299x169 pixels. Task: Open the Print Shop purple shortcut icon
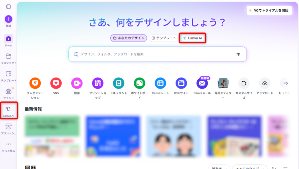click(98, 83)
